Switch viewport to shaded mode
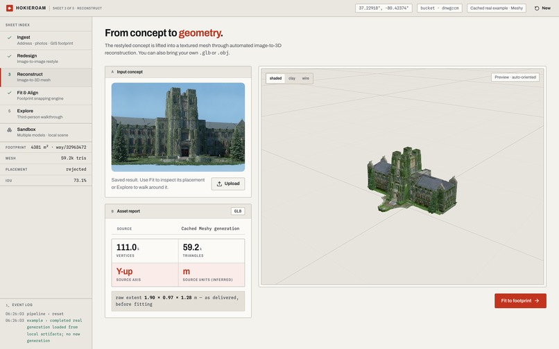Screen dimensions: 559x349 point(275,78)
